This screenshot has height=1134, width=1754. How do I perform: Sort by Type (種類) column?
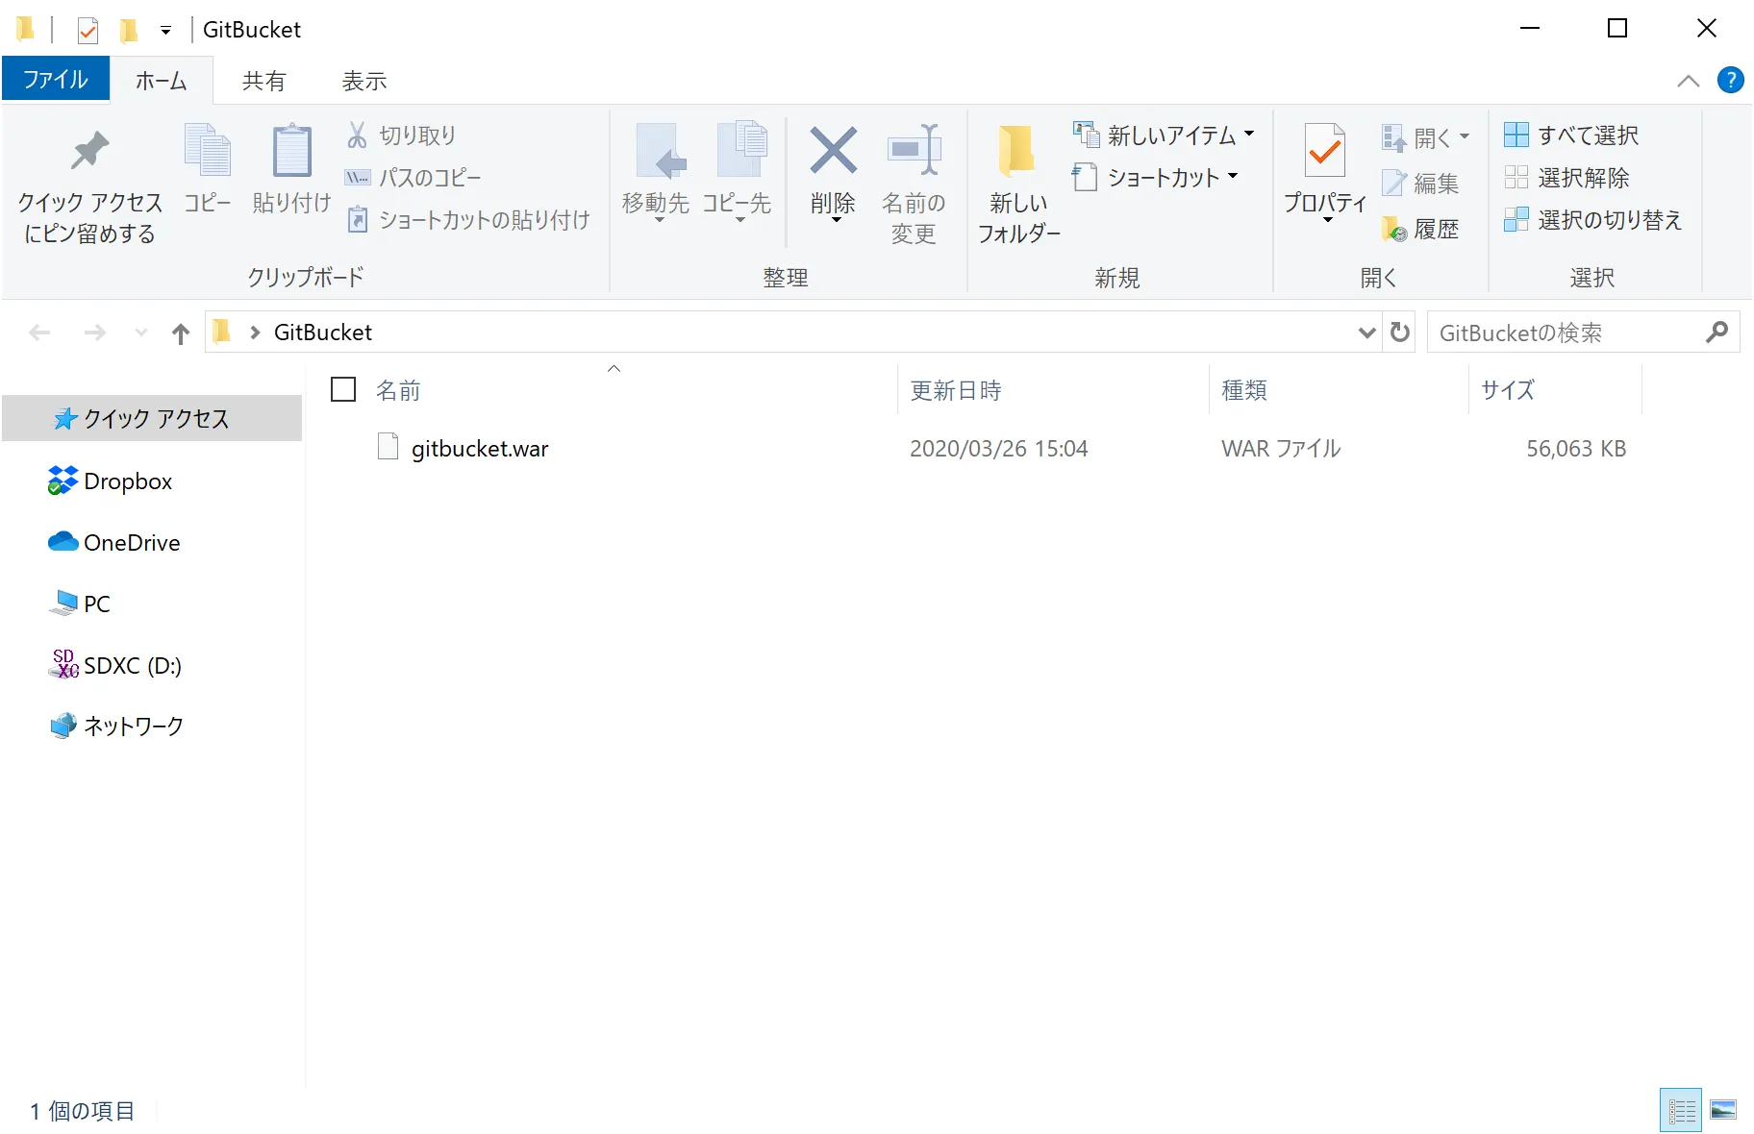point(1244,390)
